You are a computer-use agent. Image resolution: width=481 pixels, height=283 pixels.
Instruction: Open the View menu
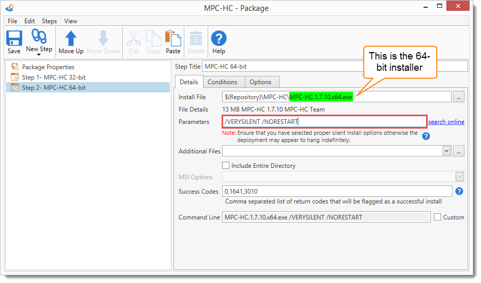(70, 21)
